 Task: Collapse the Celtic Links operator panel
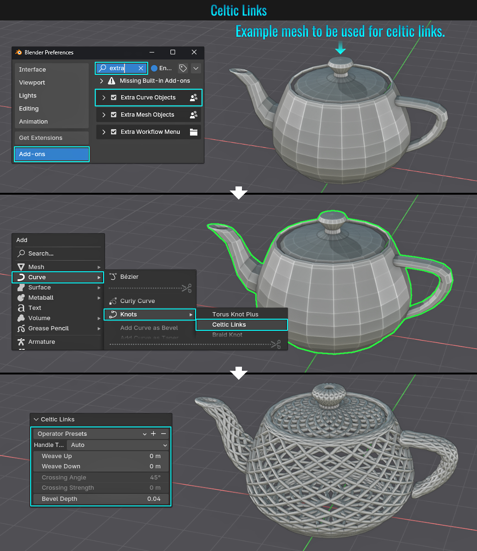pos(36,420)
